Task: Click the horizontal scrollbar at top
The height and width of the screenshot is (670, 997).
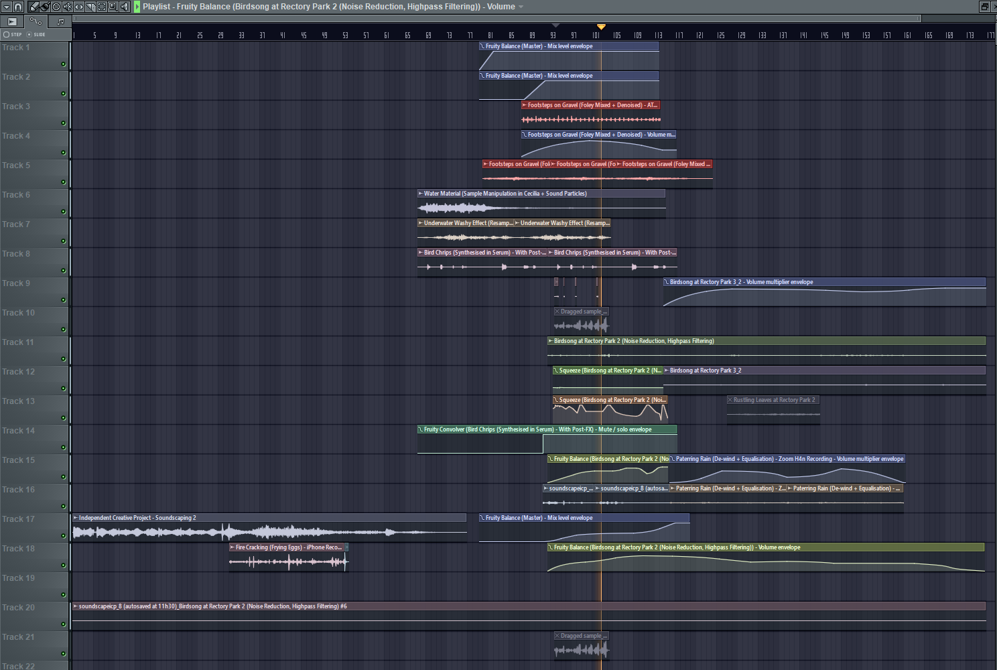Action: click(496, 19)
